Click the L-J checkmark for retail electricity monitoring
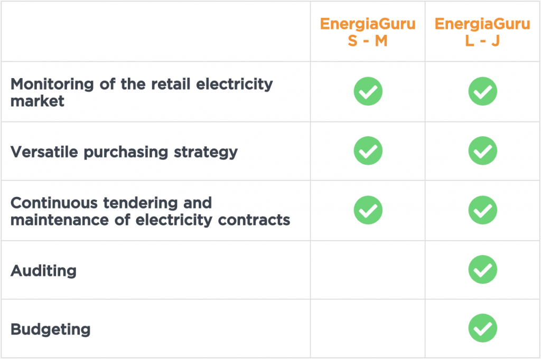541x359 pixels. coord(483,91)
